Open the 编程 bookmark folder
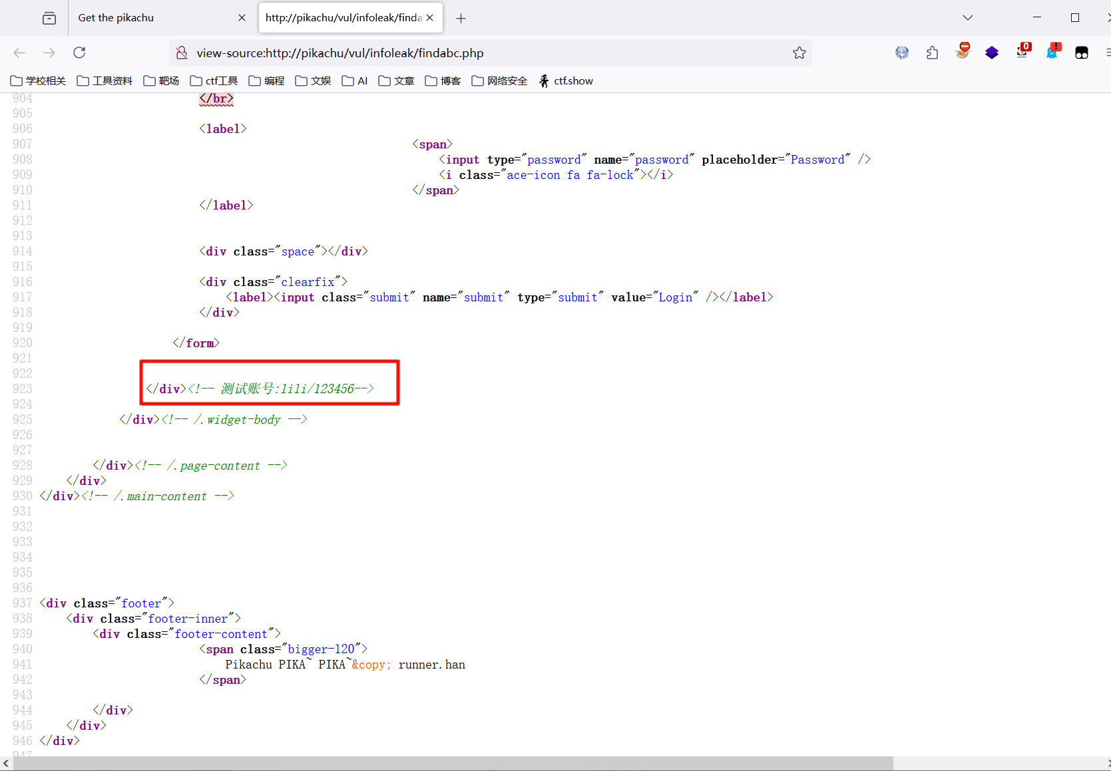 (x=266, y=81)
